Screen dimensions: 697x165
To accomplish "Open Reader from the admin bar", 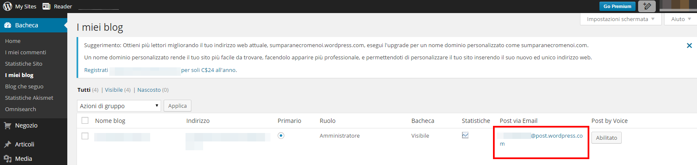I will coord(63,6).
